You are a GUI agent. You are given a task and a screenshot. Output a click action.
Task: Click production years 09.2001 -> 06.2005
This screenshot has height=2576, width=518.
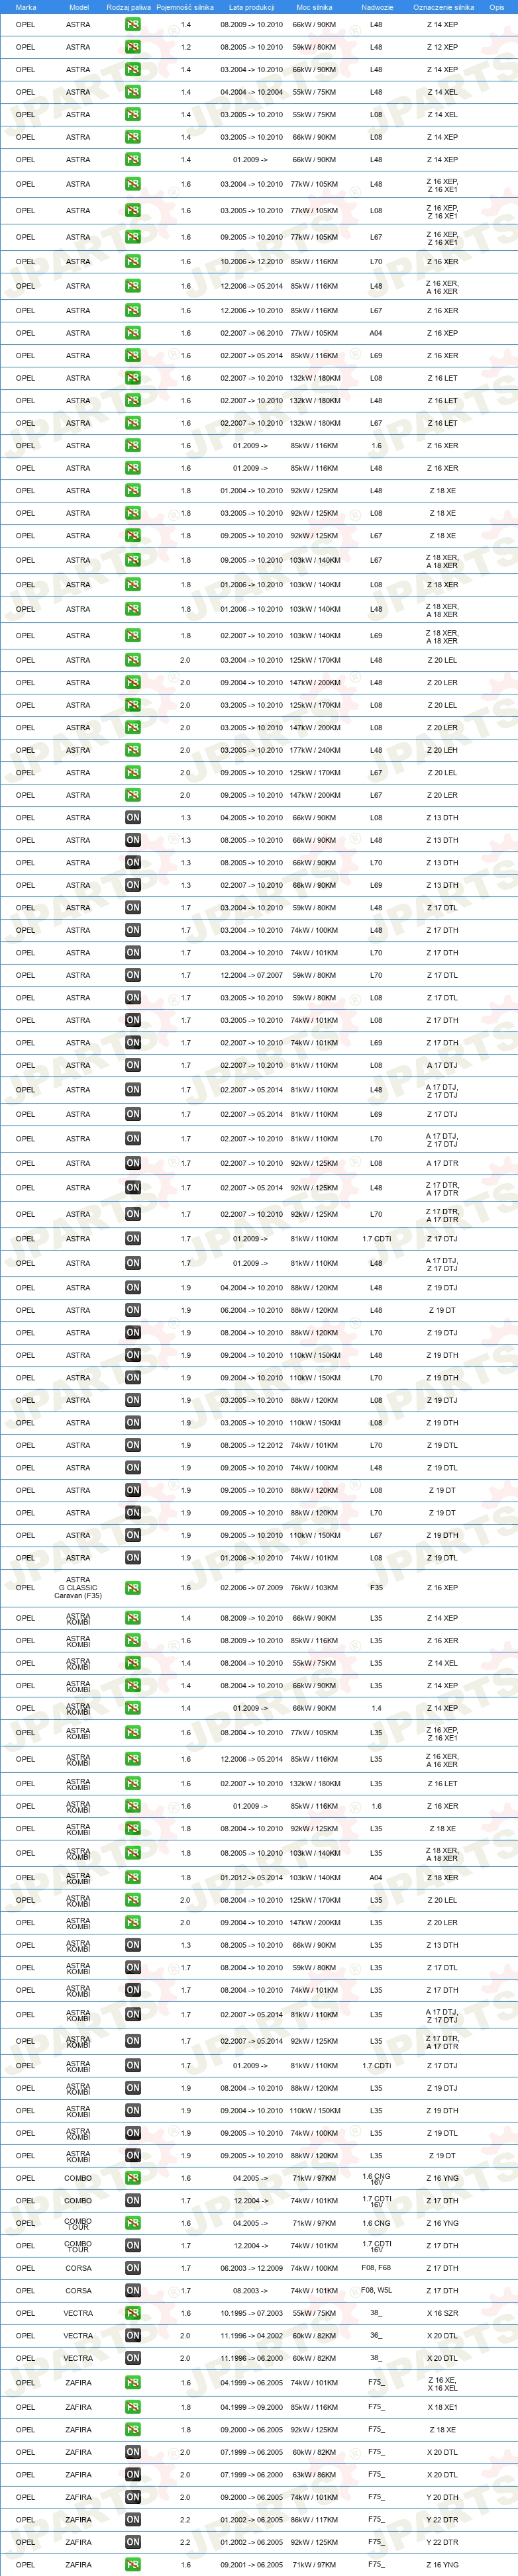pyautogui.click(x=251, y=2565)
